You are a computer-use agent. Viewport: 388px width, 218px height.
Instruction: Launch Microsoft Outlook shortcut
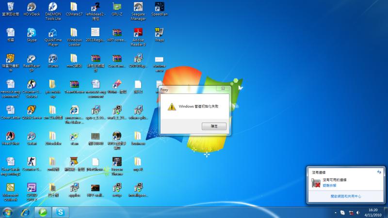tap(10, 192)
